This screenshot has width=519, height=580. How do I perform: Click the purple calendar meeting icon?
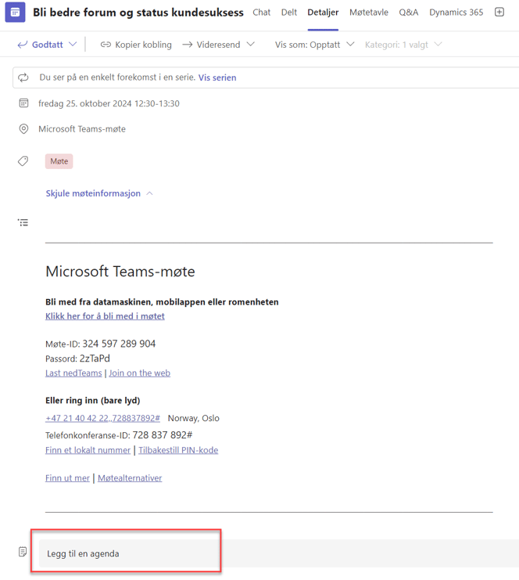pos(15,13)
